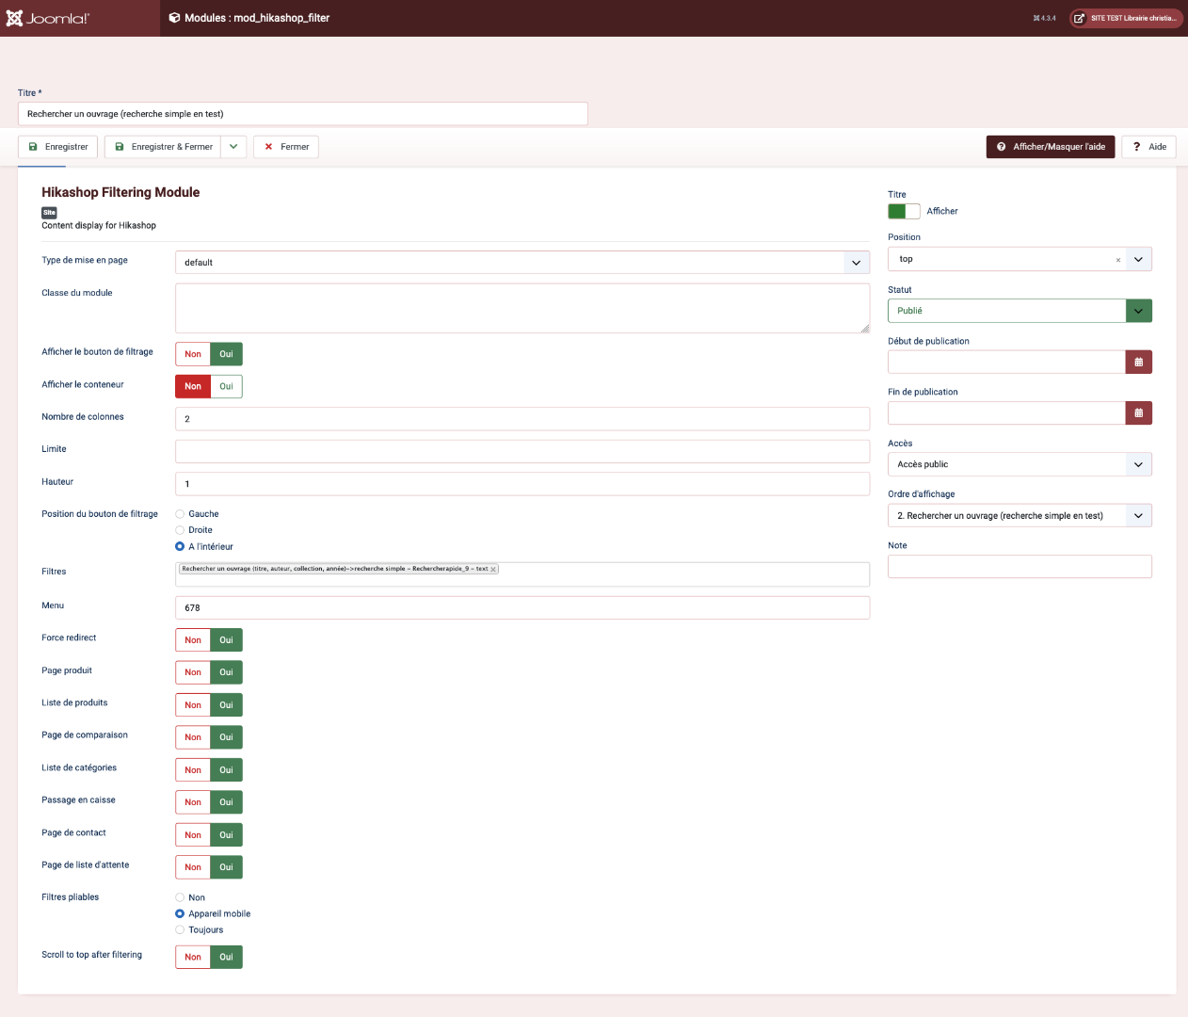The height and width of the screenshot is (1017, 1188).
Task: Click 'Modules : mod_hikashop_filter' page title
Action: click(x=257, y=18)
